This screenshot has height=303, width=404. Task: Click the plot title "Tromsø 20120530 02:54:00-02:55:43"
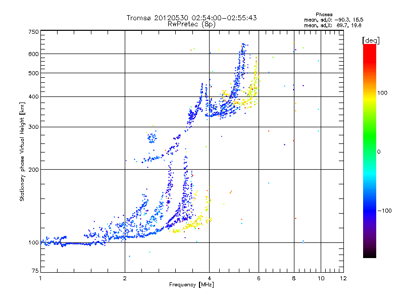[191, 18]
